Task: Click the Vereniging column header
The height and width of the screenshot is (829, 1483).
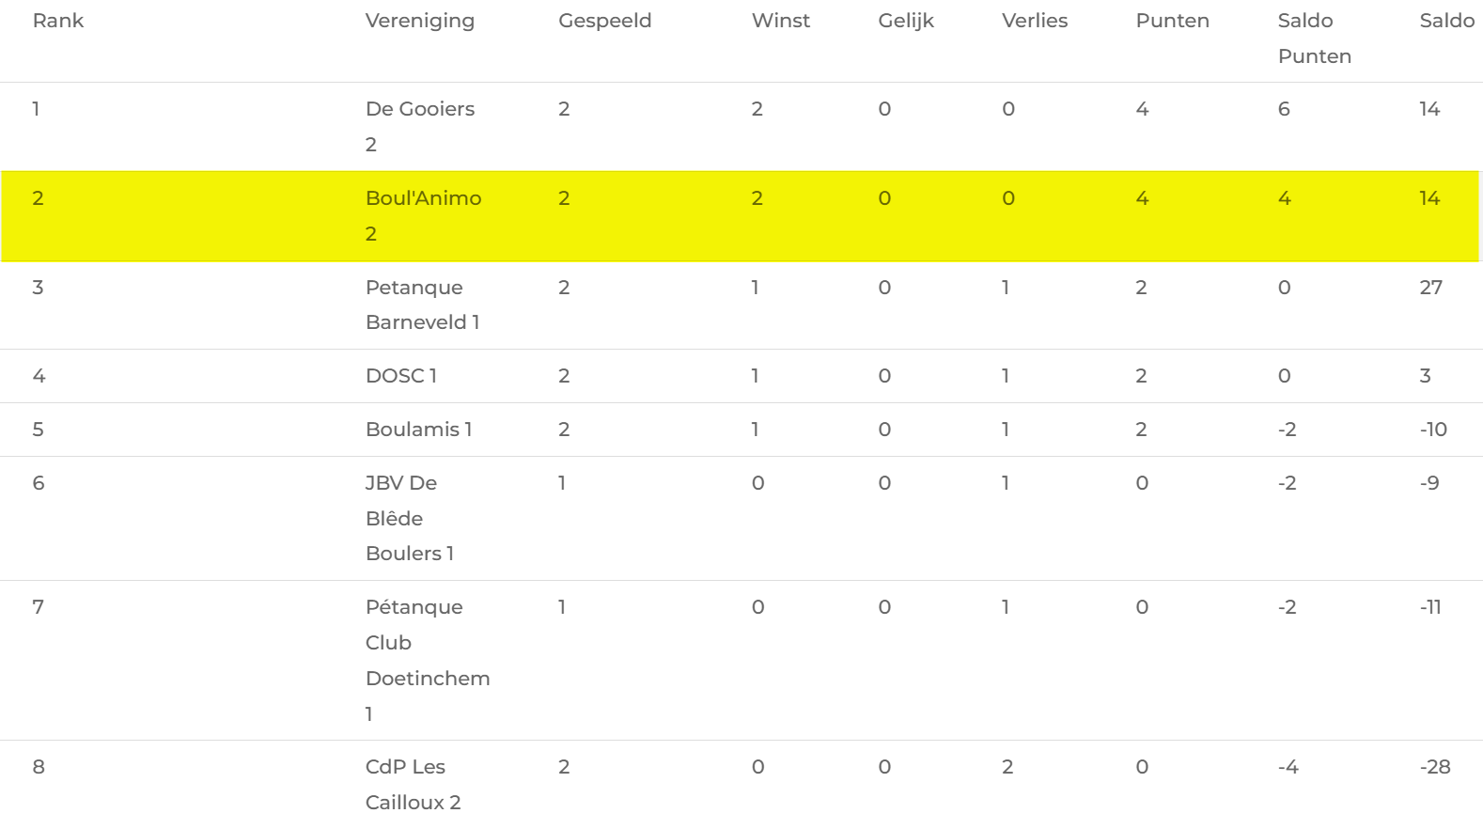Action: coord(419,21)
